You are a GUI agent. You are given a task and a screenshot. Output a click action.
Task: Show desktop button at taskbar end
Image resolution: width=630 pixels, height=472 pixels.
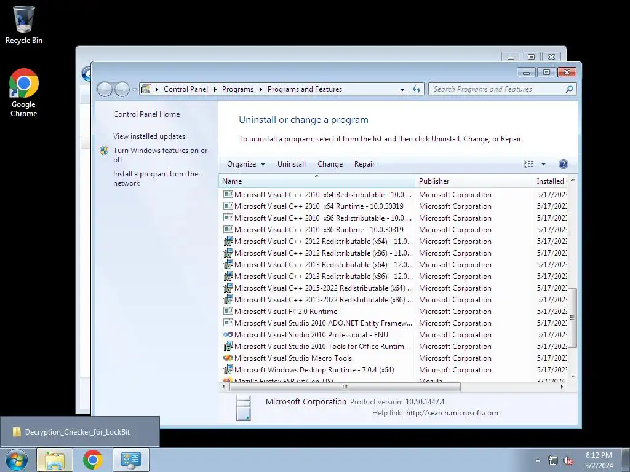tap(626, 460)
